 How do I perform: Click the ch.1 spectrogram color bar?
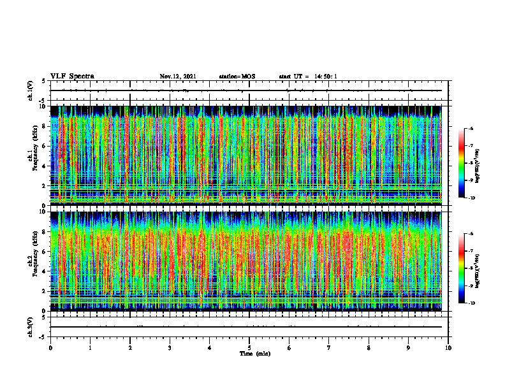[462, 163]
